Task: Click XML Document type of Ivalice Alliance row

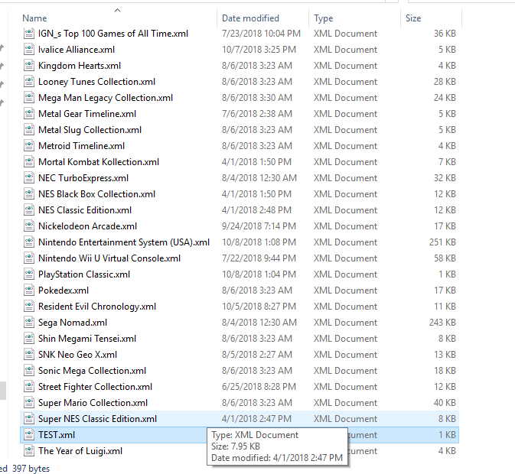Action: (346, 50)
